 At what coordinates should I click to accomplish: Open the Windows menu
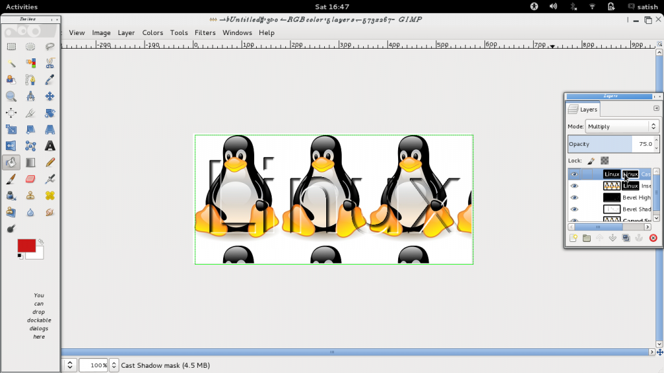click(x=237, y=32)
